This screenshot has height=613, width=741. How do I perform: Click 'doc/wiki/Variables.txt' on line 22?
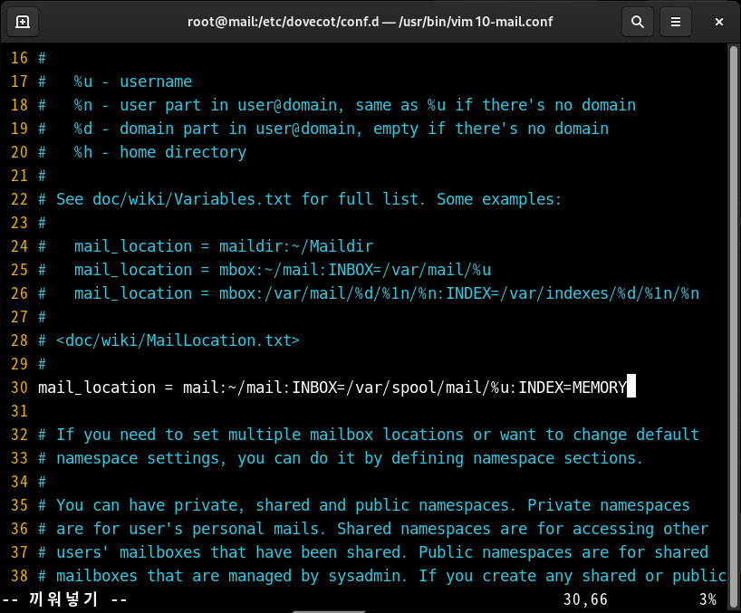[192, 199]
